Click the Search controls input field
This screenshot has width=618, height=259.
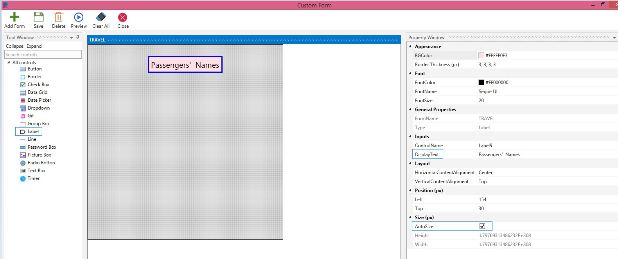pyautogui.click(x=43, y=55)
